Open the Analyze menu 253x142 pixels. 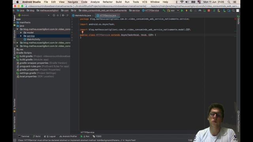point(95,2)
